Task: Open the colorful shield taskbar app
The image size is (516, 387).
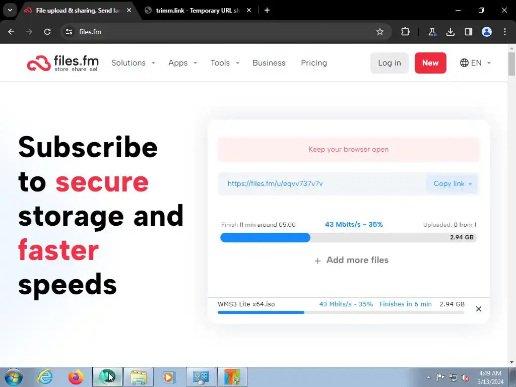Action: pyautogui.click(x=232, y=377)
